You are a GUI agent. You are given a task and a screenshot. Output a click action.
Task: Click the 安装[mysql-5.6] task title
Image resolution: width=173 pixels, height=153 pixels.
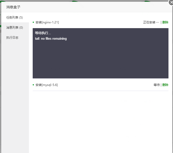point(47,85)
